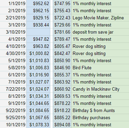Screen dimensions: 129x128
Task: Select the 4/10/2019 Rover dog sitting cell
Action: [x=100, y=46]
